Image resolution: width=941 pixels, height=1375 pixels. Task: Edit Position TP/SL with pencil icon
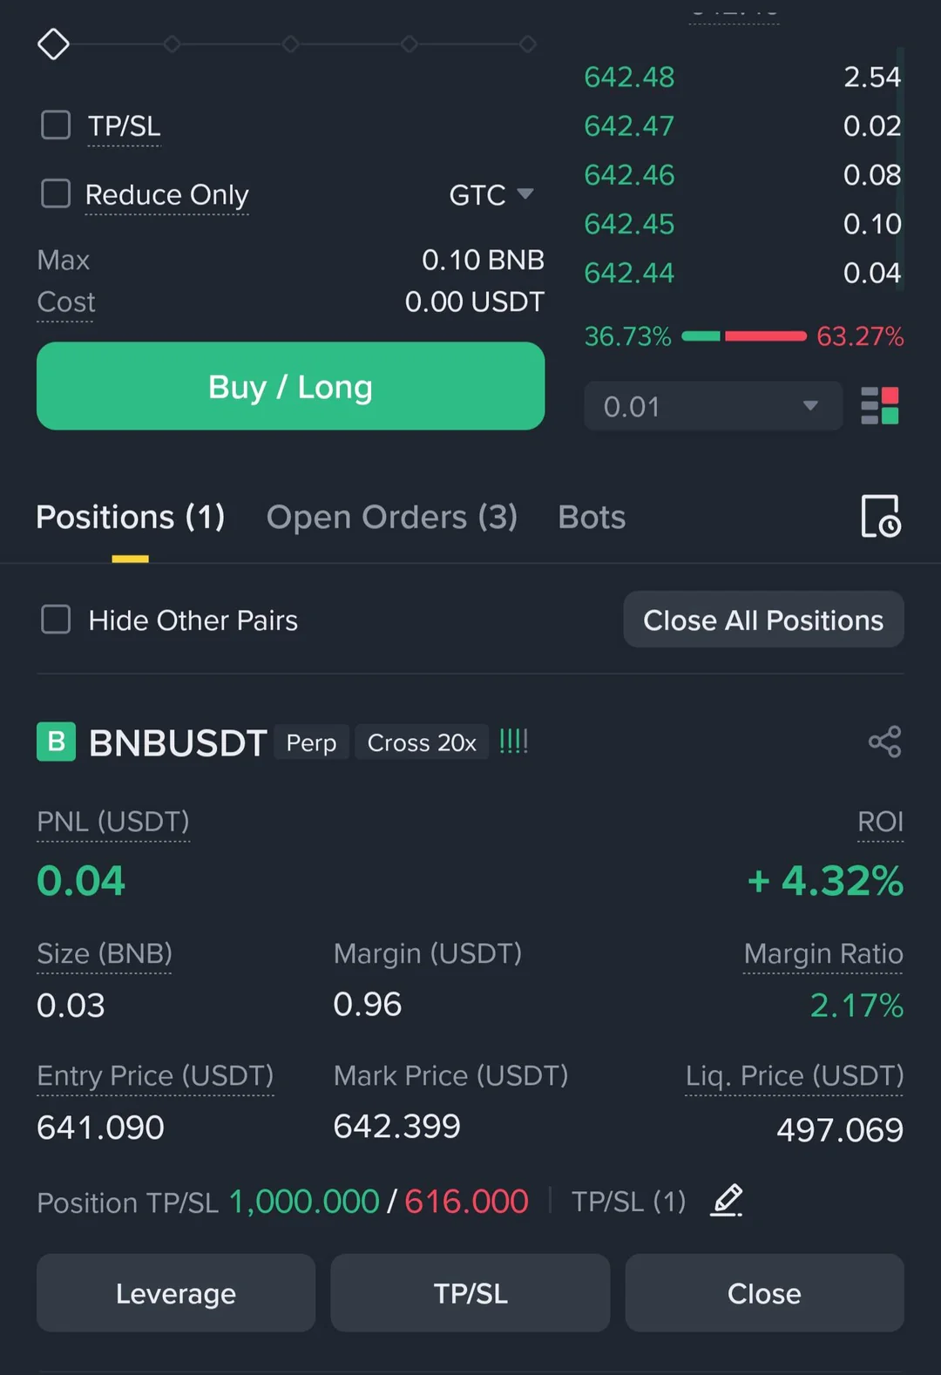point(728,1201)
